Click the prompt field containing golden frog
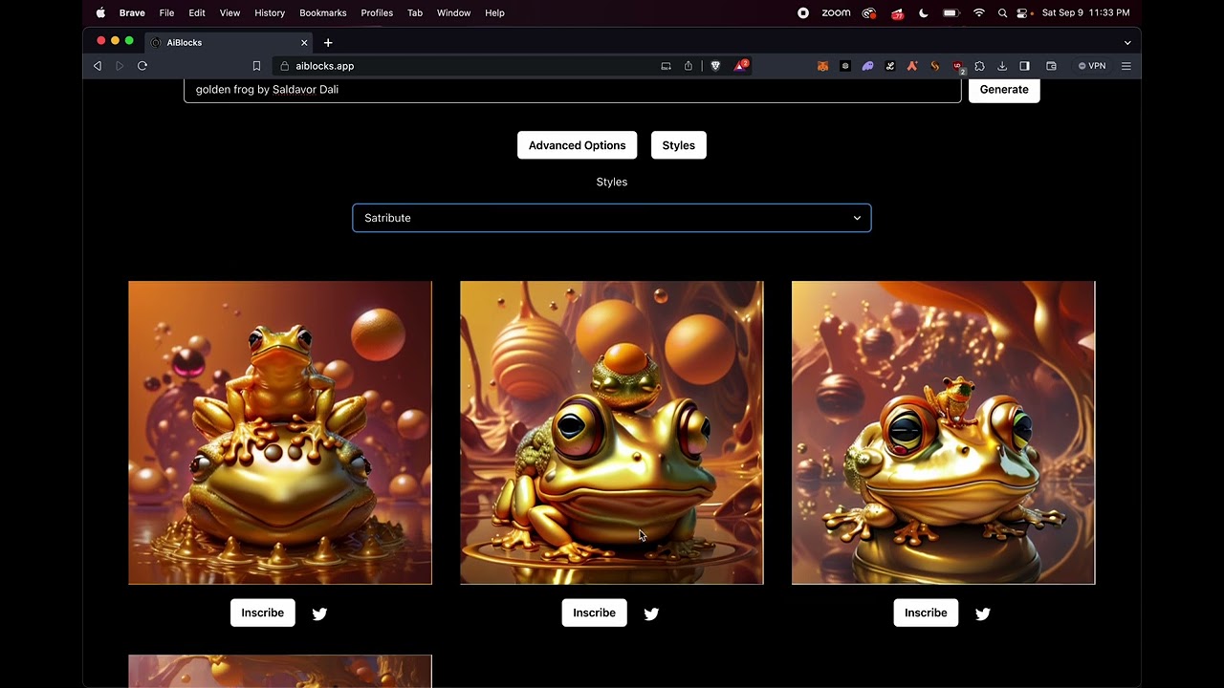The image size is (1224, 688). 573,90
